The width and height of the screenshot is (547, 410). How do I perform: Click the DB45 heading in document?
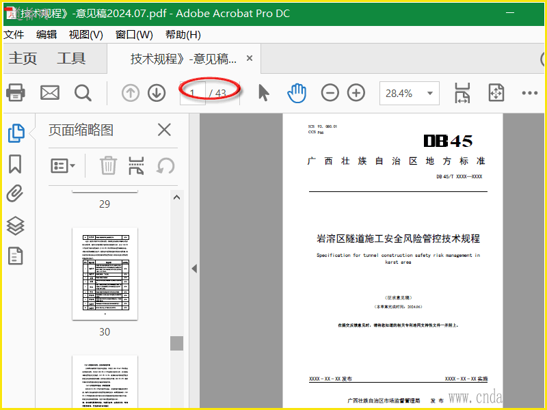coord(448,141)
